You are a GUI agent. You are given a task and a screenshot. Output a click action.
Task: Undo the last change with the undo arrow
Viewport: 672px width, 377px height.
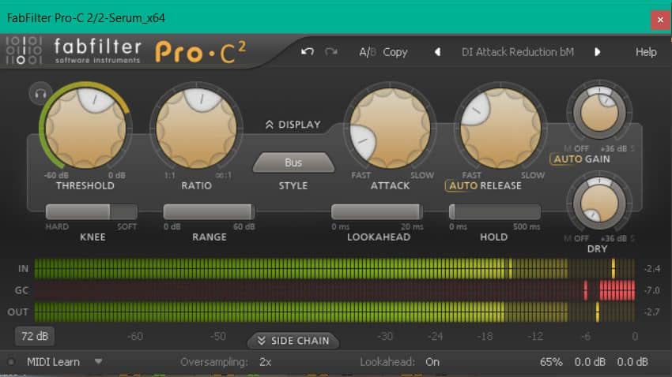[x=308, y=52]
